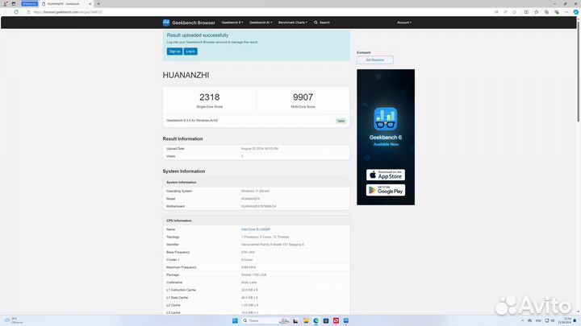
Task: Close the HUANANZHI browser tab
Action: click(x=90, y=4)
